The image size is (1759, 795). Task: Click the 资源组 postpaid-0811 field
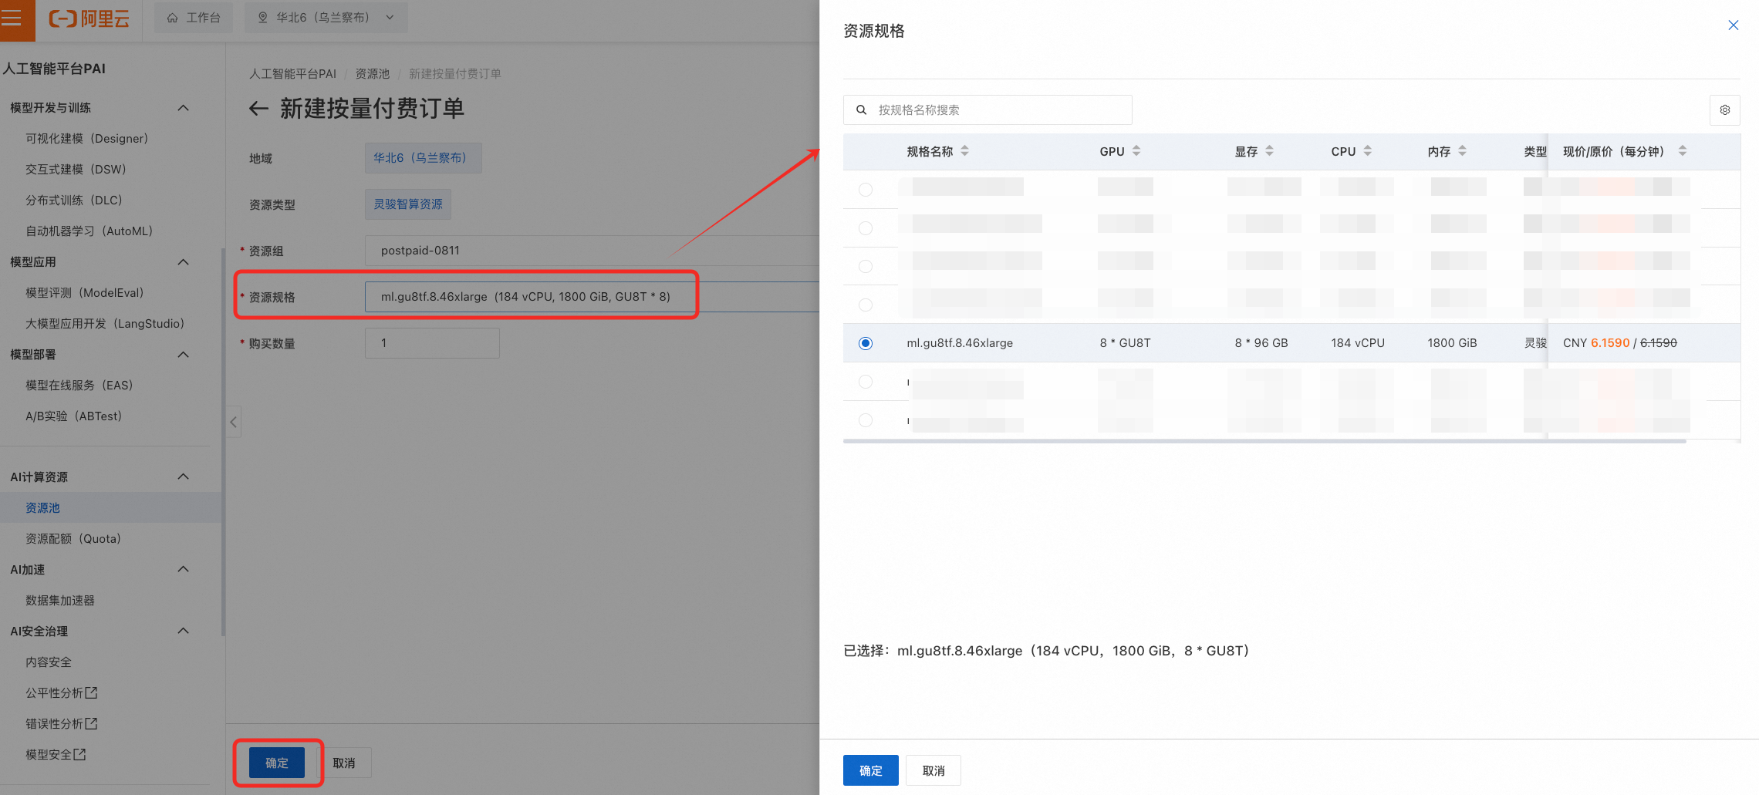coord(593,251)
